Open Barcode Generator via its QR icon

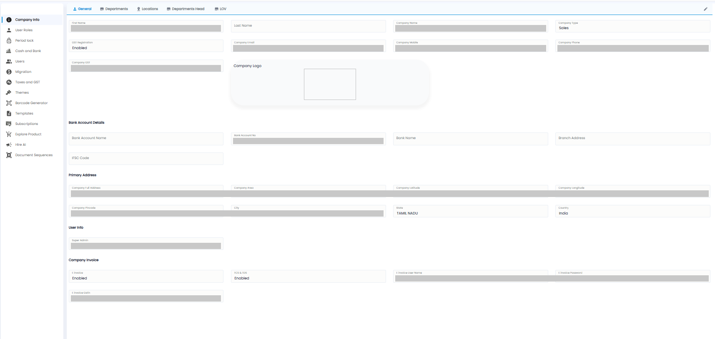9,103
